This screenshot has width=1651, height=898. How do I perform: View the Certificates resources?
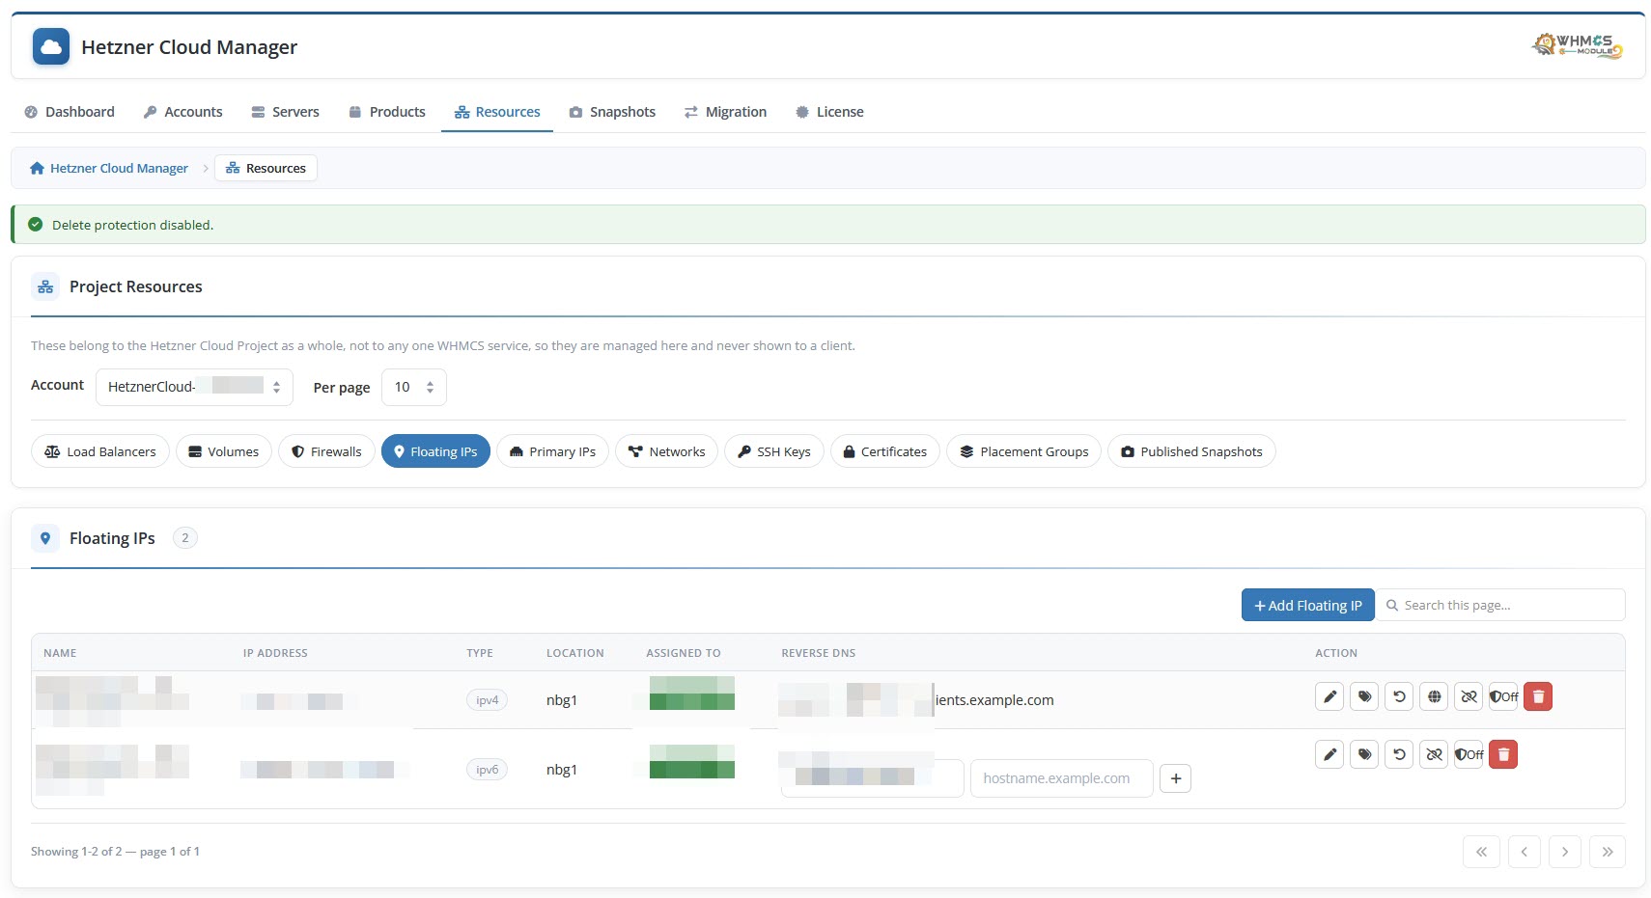884,451
